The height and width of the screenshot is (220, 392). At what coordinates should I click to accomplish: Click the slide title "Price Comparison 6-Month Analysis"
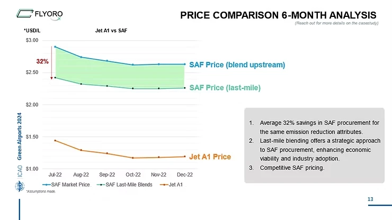[x=278, y=14]
